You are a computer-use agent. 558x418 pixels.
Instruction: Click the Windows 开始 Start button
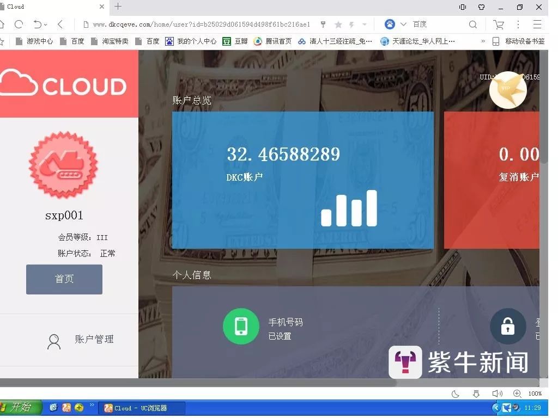coord(21,407)
